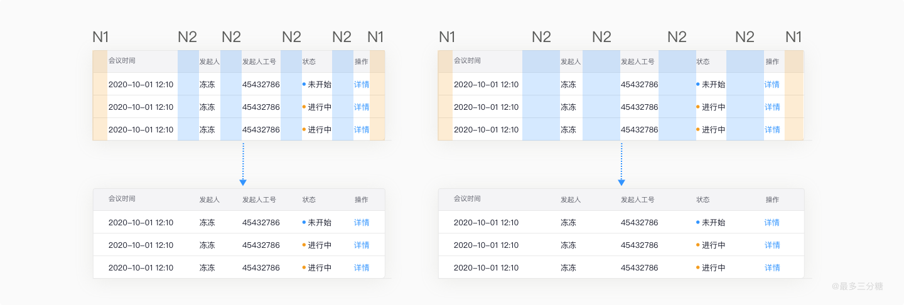Click the @最多三分糖 watermark text

pyautogui.click(x=858, y=286)
